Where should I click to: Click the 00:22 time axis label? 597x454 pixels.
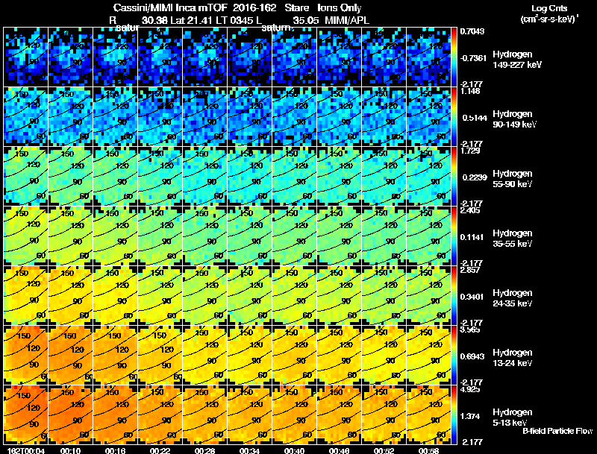[x=160, y=450]
